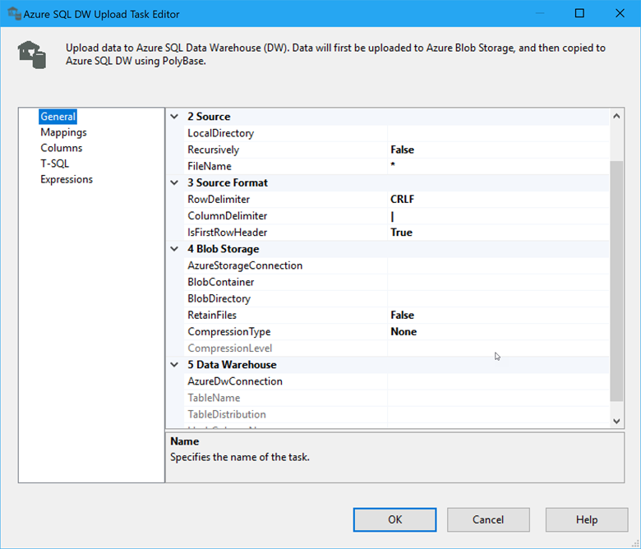Select the T-SQL page
Viewport: 641px width, 549px height.
[x=55, y=164]
